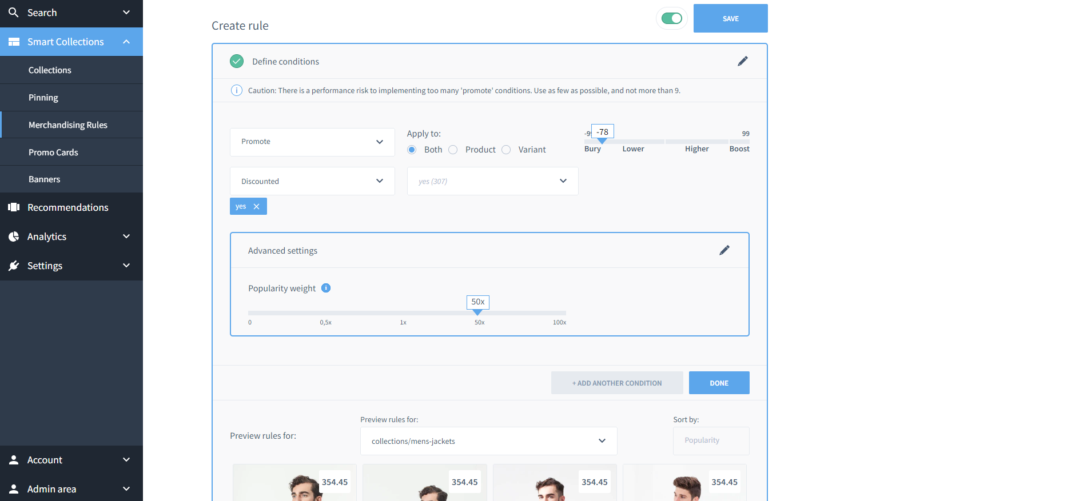The height and width of the screenshot is (501, 1087).
Task: Collapse the Smart Collections chevron
Action: click(126, 42)
